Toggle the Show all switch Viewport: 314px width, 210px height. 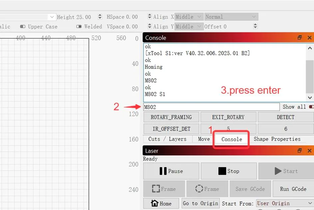[311, 107]
